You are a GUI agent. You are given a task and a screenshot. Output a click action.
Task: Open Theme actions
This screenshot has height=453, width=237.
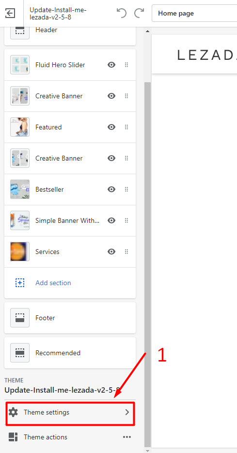click(x=70, y=437)
